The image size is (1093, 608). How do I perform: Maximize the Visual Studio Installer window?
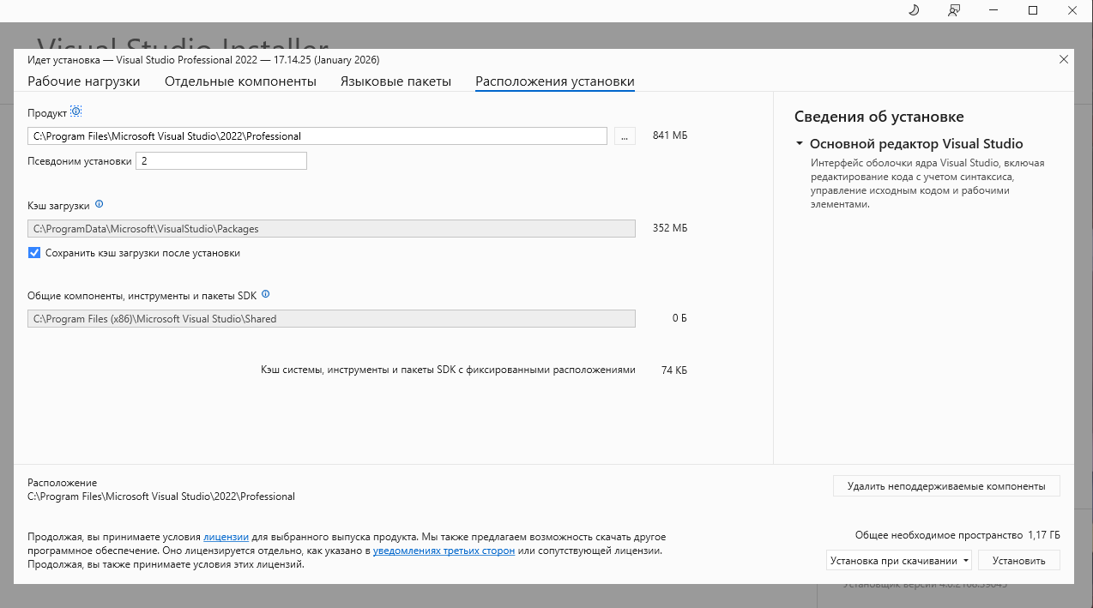tap(1033, 10)
